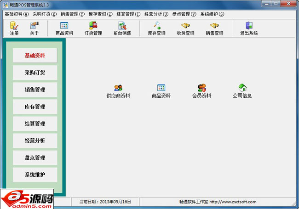
Task: Select the 系统维护 sidebar button
Action: pyautogui.click(x=35, y=175)
